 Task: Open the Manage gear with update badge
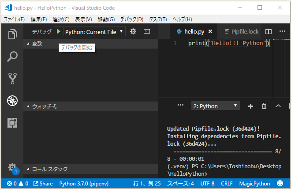point(13,169)
